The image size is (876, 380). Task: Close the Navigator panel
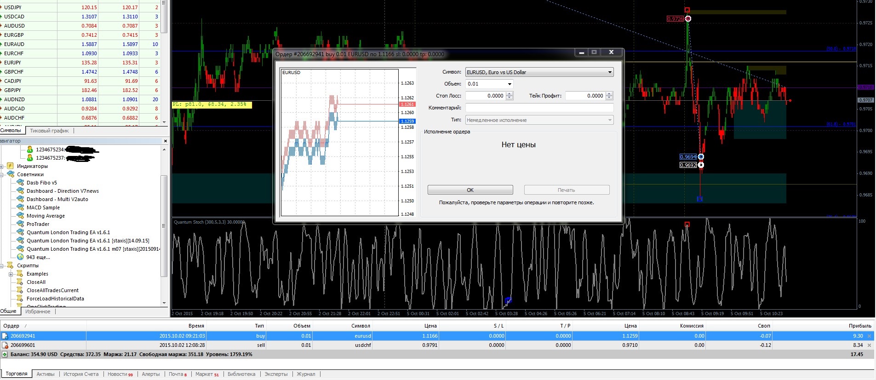pos(166,141)
